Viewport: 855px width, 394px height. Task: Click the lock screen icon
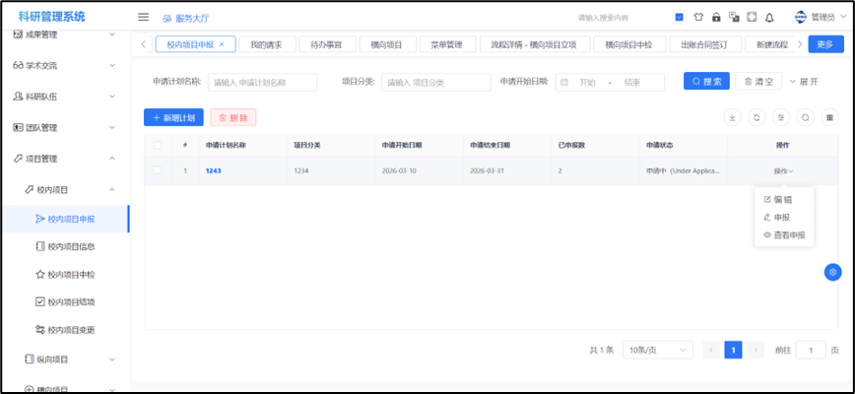click(716, 17)
